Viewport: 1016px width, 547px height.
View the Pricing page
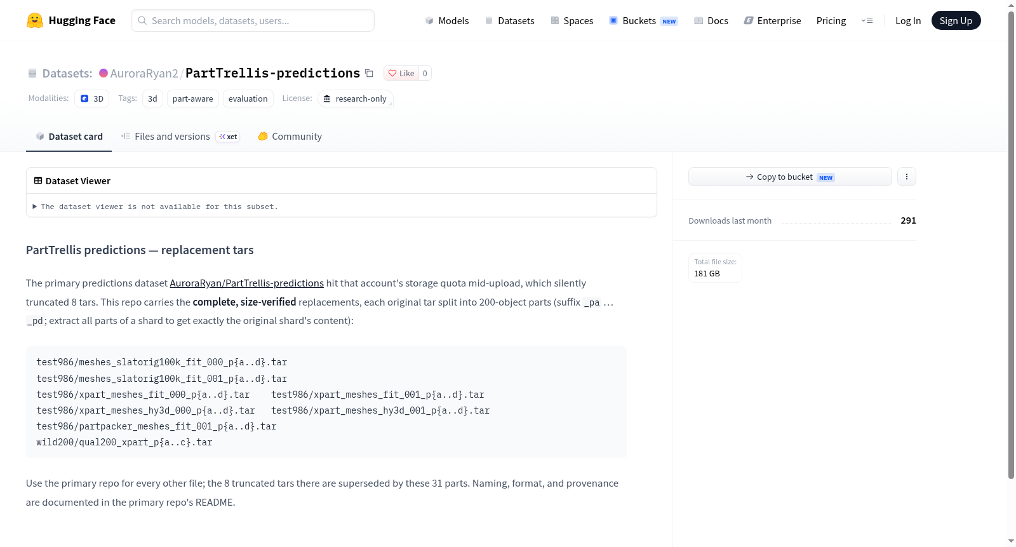click(831, 21)
